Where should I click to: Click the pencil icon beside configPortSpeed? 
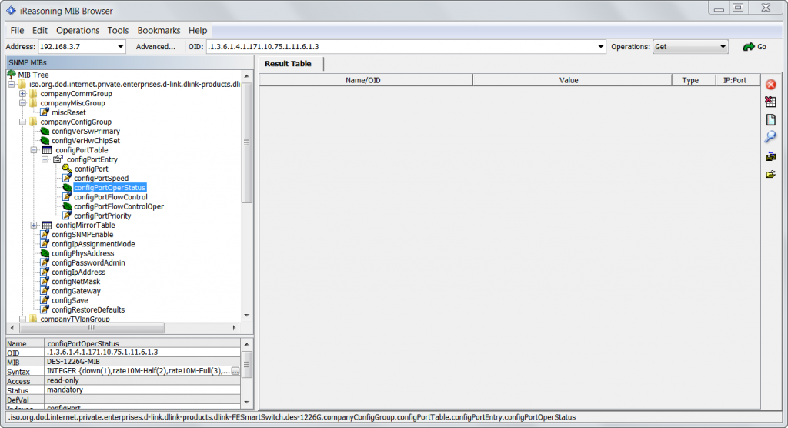coord(67,178)
